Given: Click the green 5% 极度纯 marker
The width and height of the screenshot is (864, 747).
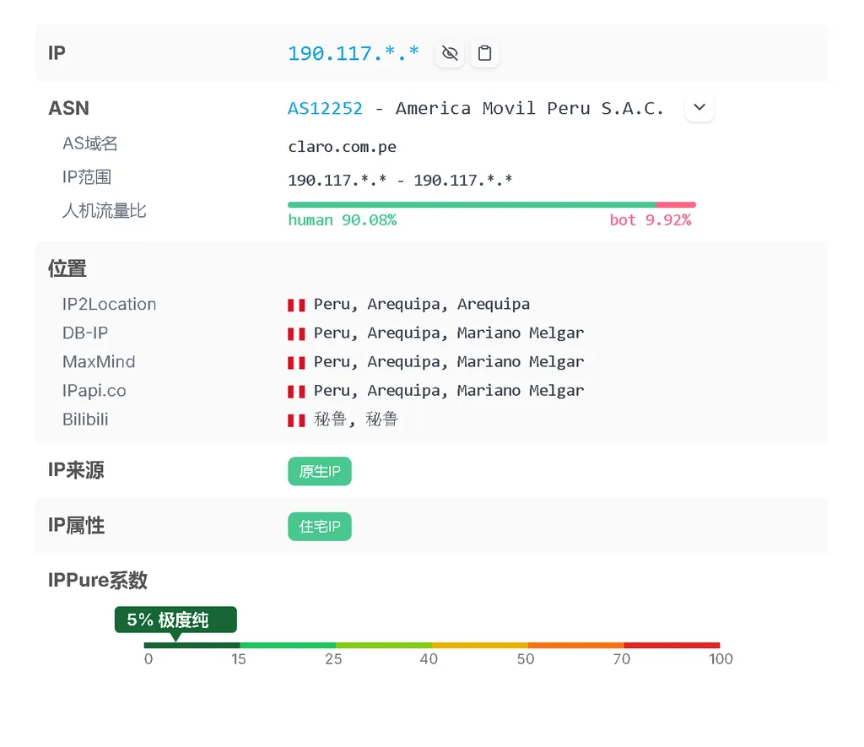Looking at the screenshot, I should pyautogui.click(x=175, y=619).
